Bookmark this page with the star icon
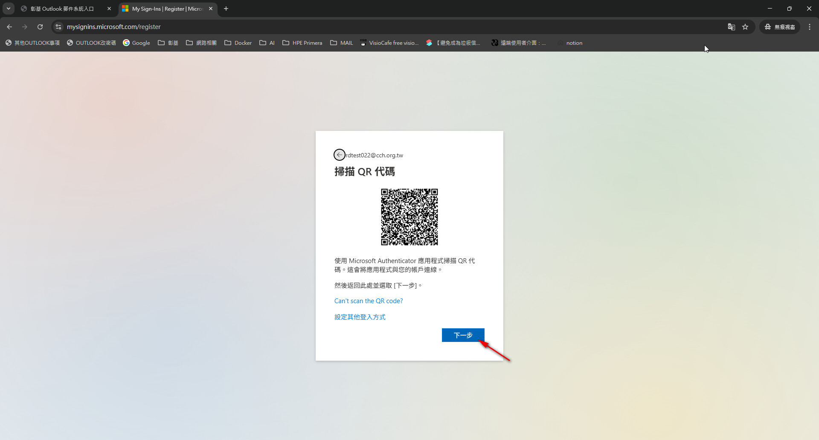 [x=745, y=27]
